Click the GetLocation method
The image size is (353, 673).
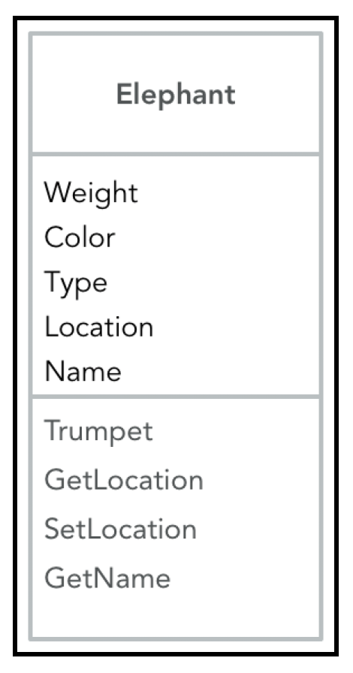click(124, 480)
